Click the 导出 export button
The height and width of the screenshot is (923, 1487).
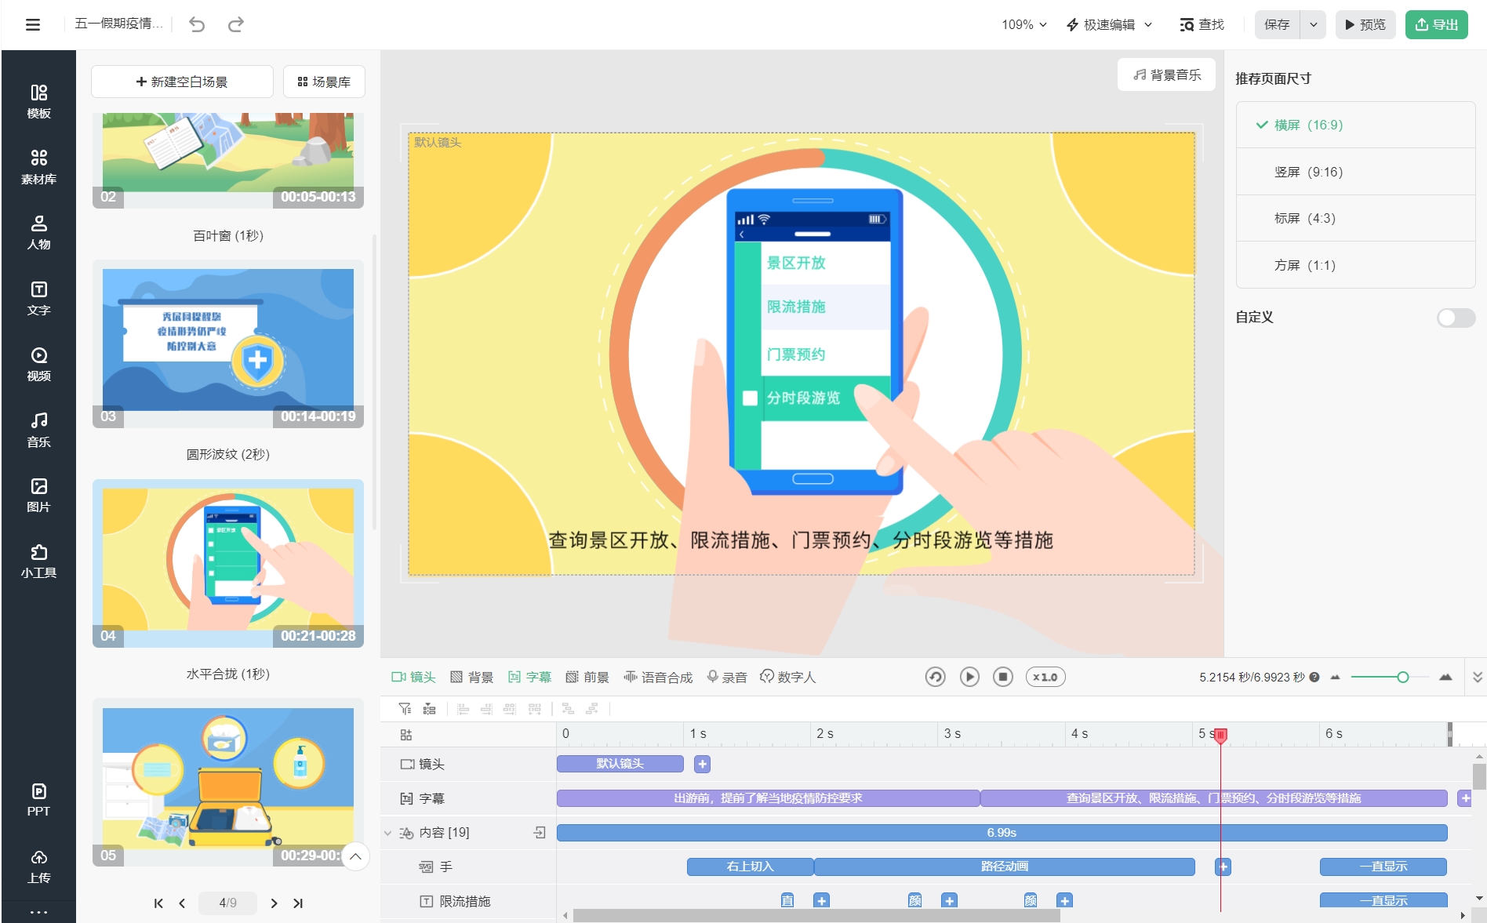1436,24
